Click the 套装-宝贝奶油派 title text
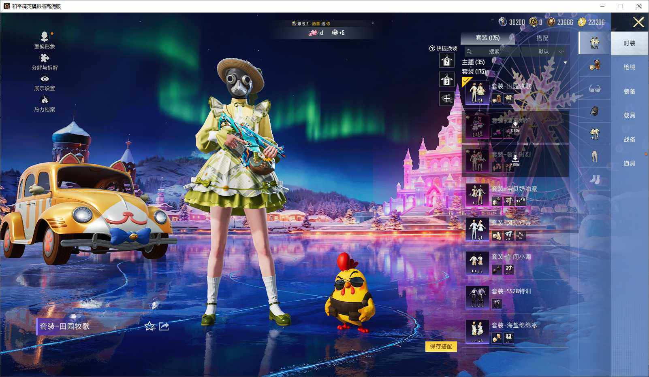This screenshot has width=649, height=377. pyautogui.click(x=514, y=189)
